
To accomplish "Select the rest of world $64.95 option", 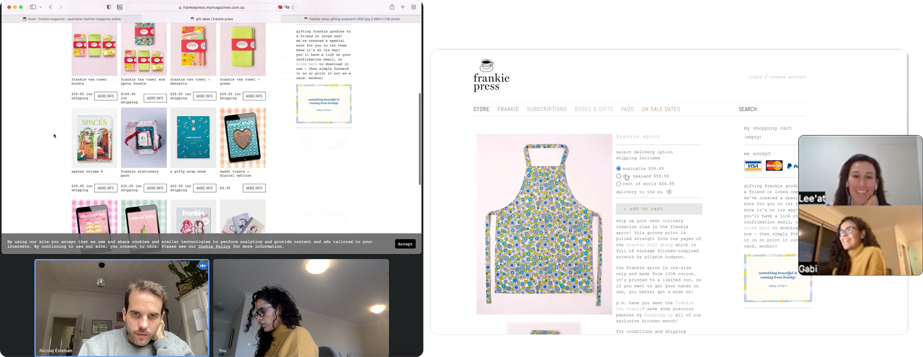I will point(618,184).
